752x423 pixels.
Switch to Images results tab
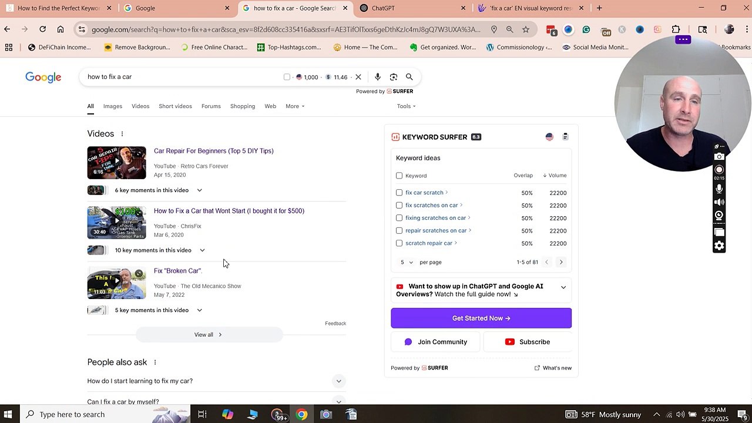point(113,106)
